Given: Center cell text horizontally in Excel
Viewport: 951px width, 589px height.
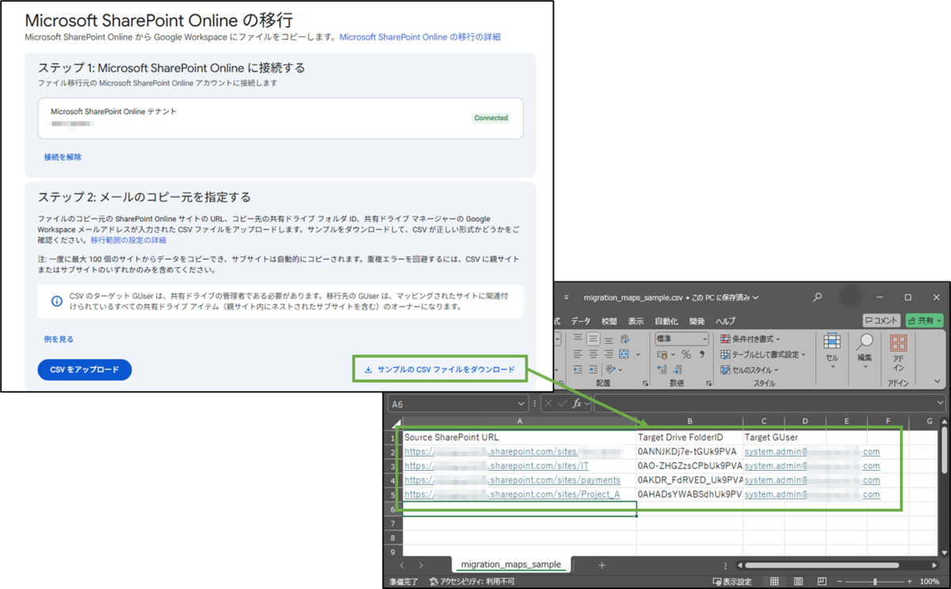Looking at the screenshot, I should point(594,354).
